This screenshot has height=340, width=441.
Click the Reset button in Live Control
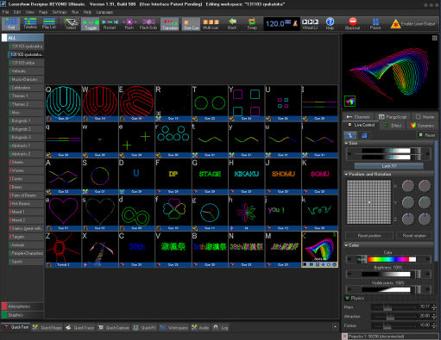tap(427, 135)
